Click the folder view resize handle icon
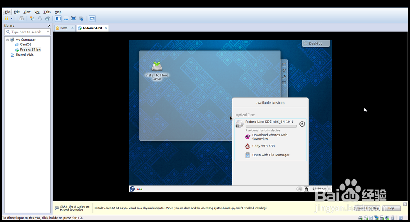 tap(284, 64)
